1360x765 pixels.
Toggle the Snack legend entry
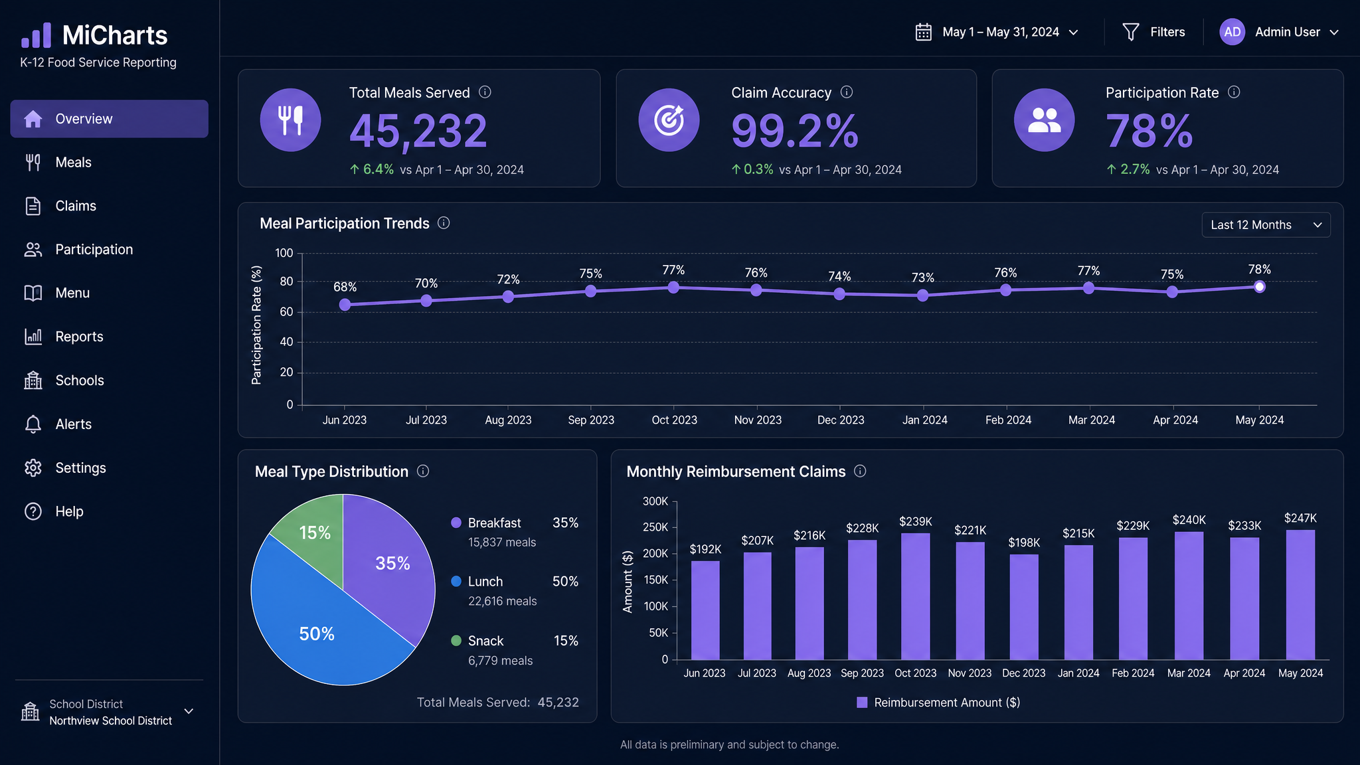coord(515,641)
